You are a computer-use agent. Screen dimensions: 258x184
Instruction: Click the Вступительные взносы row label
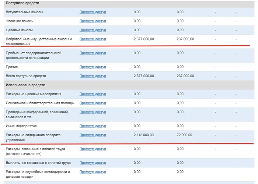[x=24, y=12]
